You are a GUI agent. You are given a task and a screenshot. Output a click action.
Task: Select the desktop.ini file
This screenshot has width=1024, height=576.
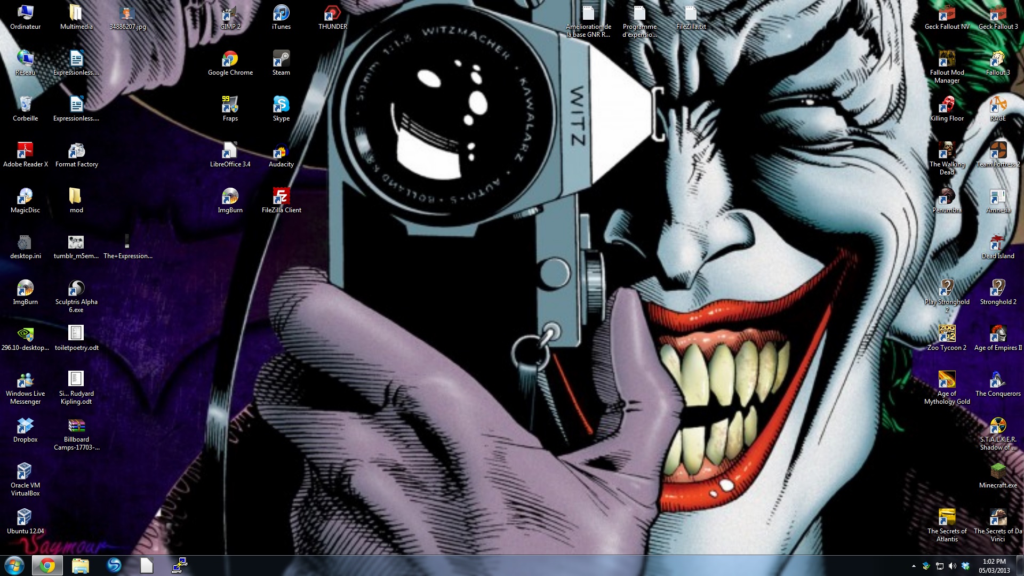(25, 246)
